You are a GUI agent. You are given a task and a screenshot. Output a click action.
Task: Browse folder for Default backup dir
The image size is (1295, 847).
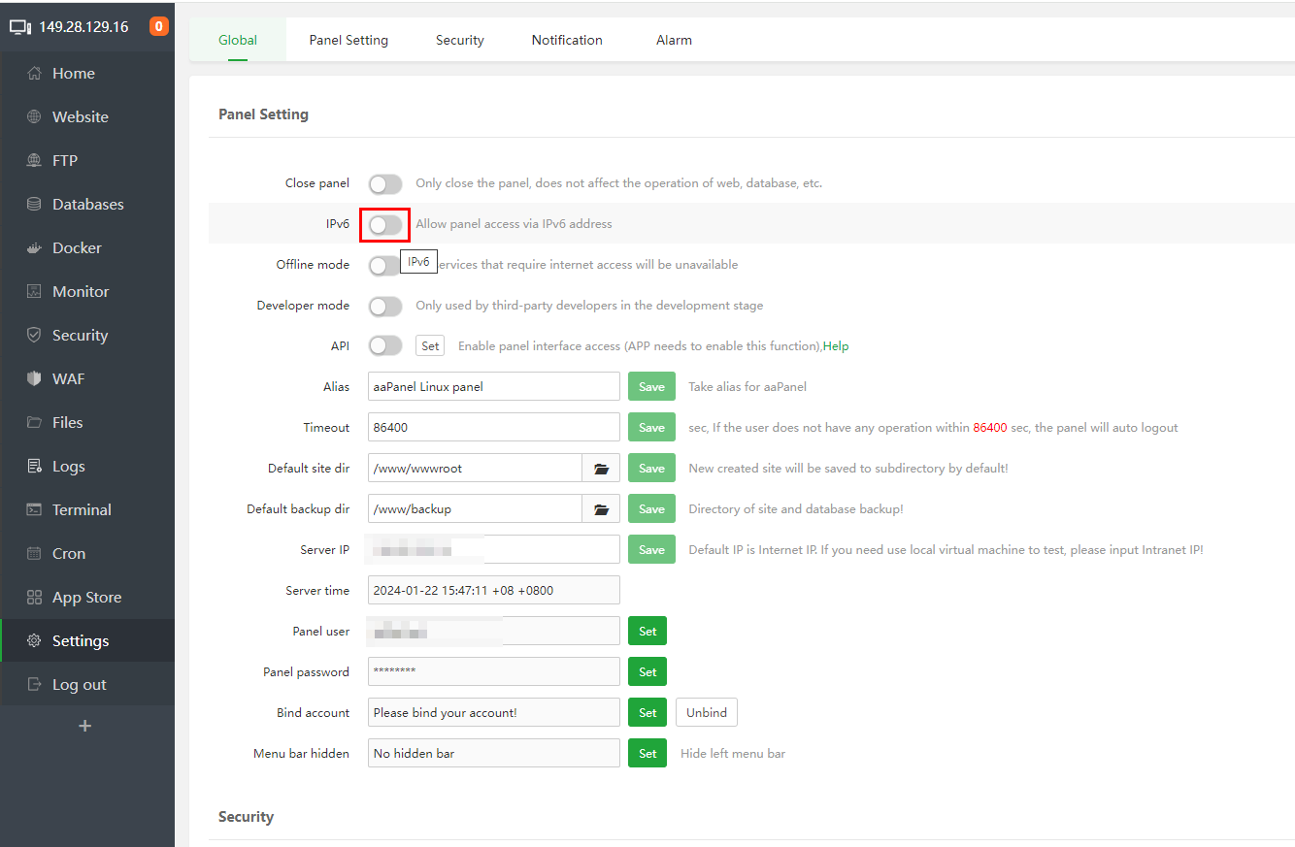601,509
